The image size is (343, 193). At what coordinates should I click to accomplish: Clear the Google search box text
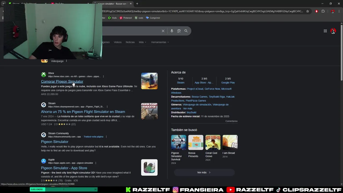pos(163,31)
